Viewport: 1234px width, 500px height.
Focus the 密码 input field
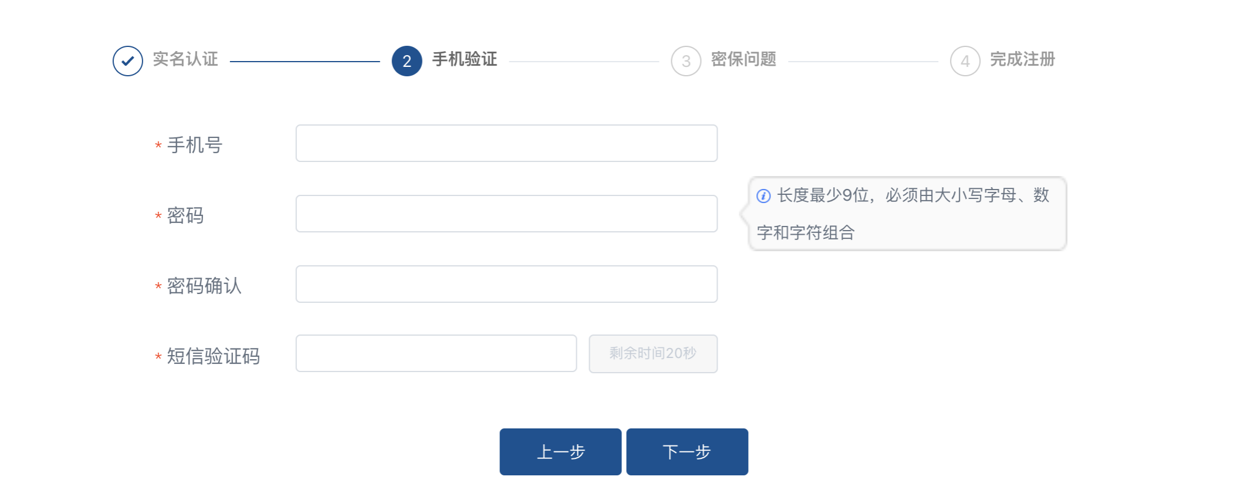[x=506, y=214]
